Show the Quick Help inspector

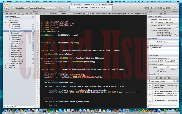(165, 14)
